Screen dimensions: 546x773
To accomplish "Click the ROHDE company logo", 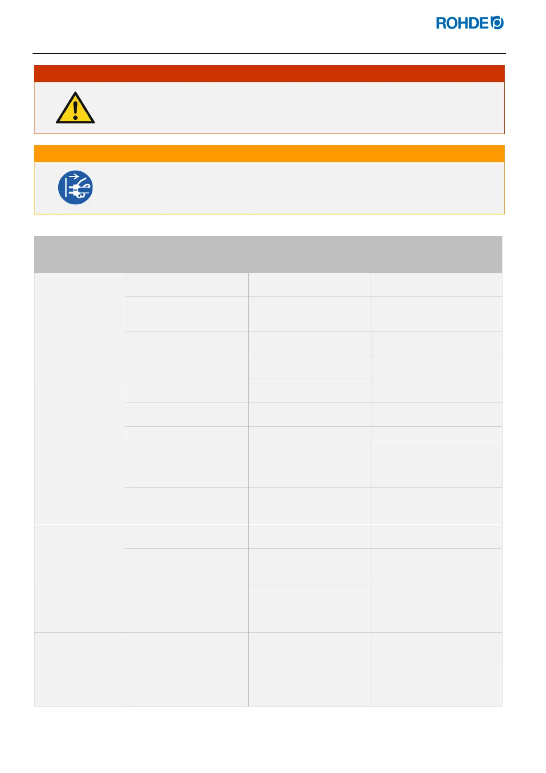I will [x=469, y=23].
